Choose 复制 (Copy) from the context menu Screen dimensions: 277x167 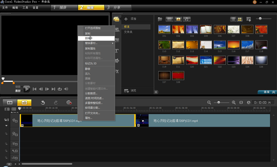point(96,33)
